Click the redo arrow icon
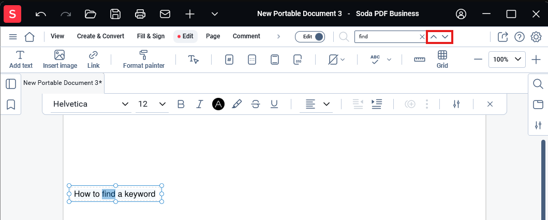Viewport: 548px width, 220px height. pyautogui.click(x=66, y=14)
